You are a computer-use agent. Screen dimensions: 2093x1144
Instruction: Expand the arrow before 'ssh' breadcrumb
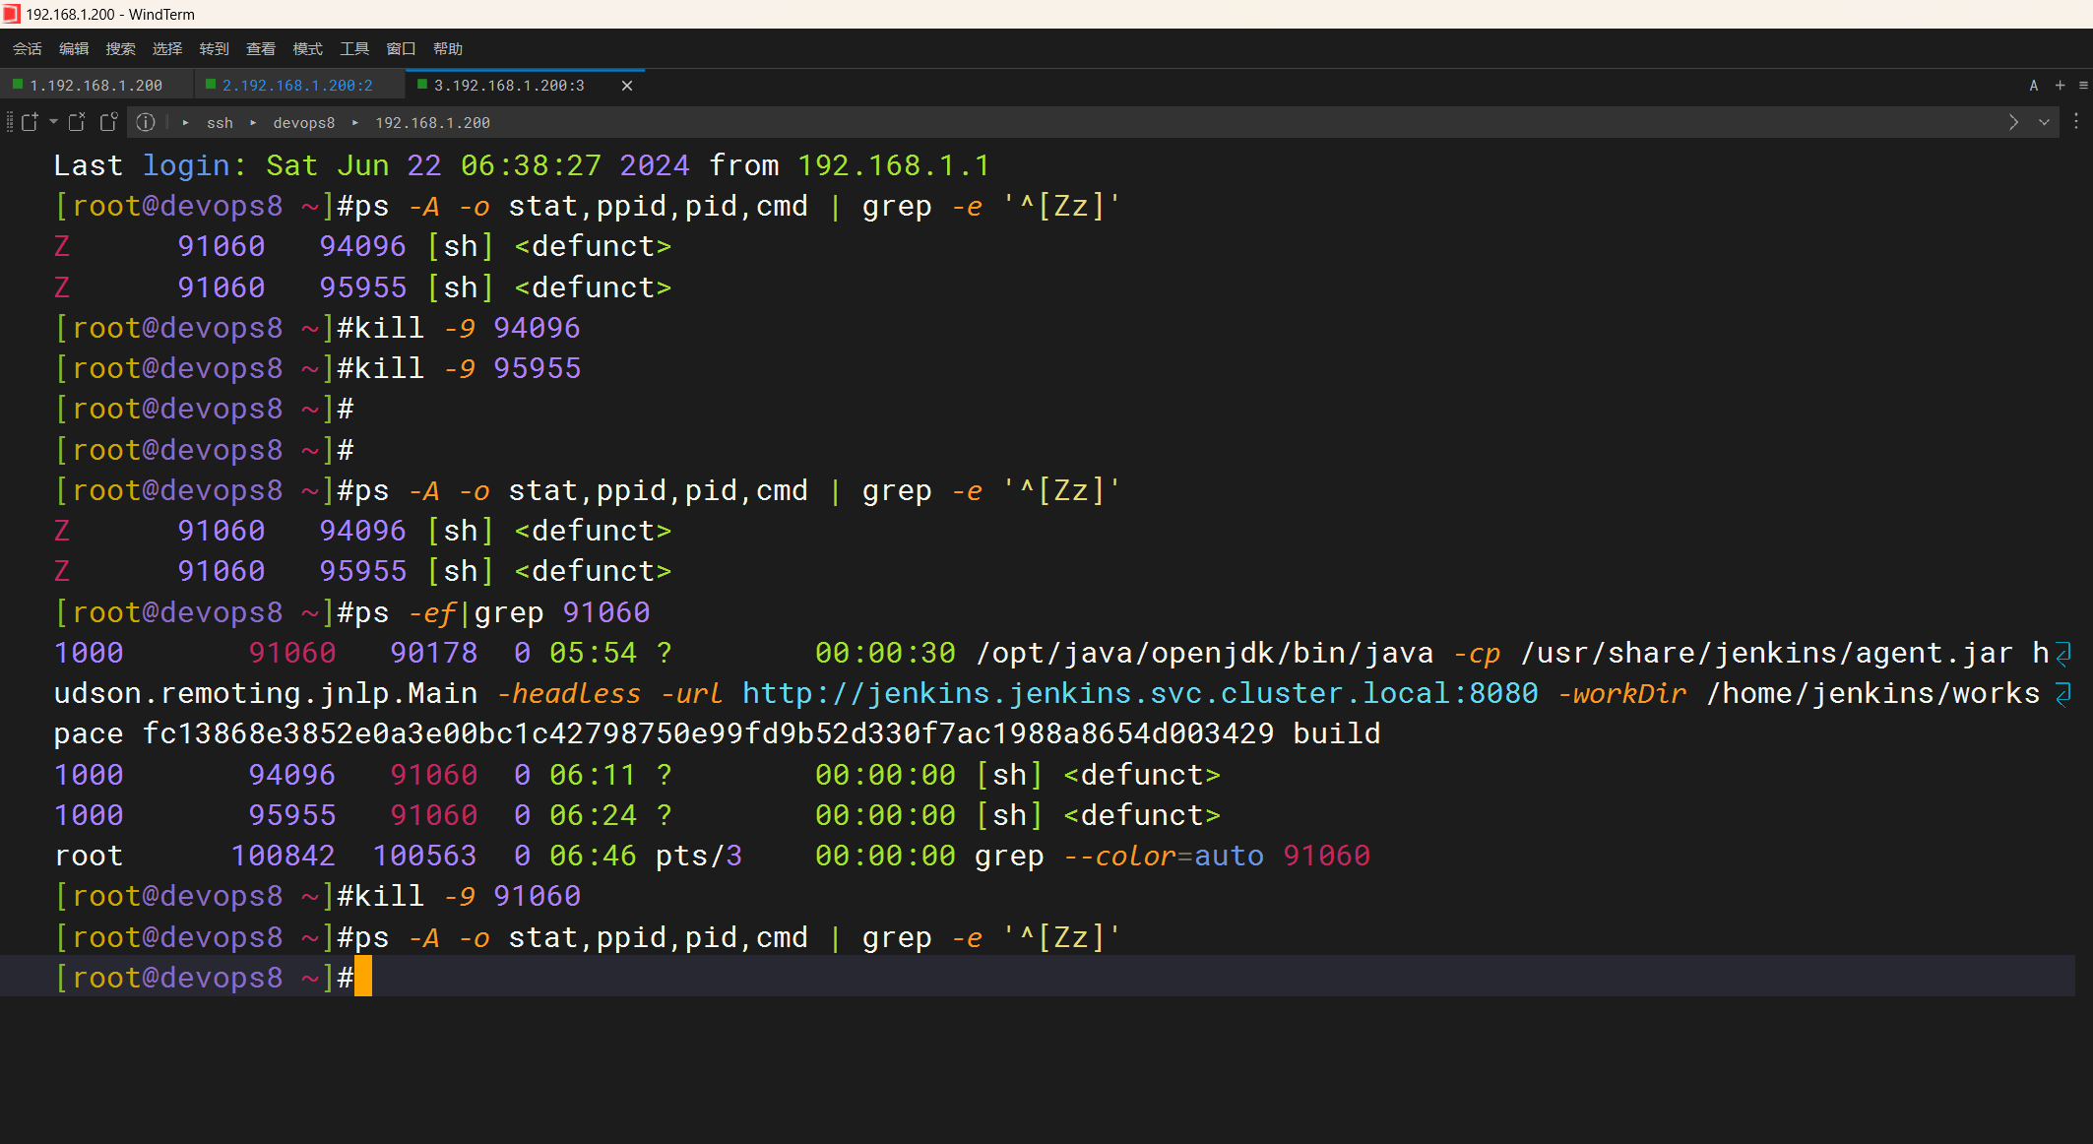click(185, 122)
